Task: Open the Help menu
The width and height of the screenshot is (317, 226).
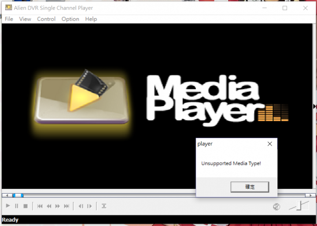Action: point(91,19)
